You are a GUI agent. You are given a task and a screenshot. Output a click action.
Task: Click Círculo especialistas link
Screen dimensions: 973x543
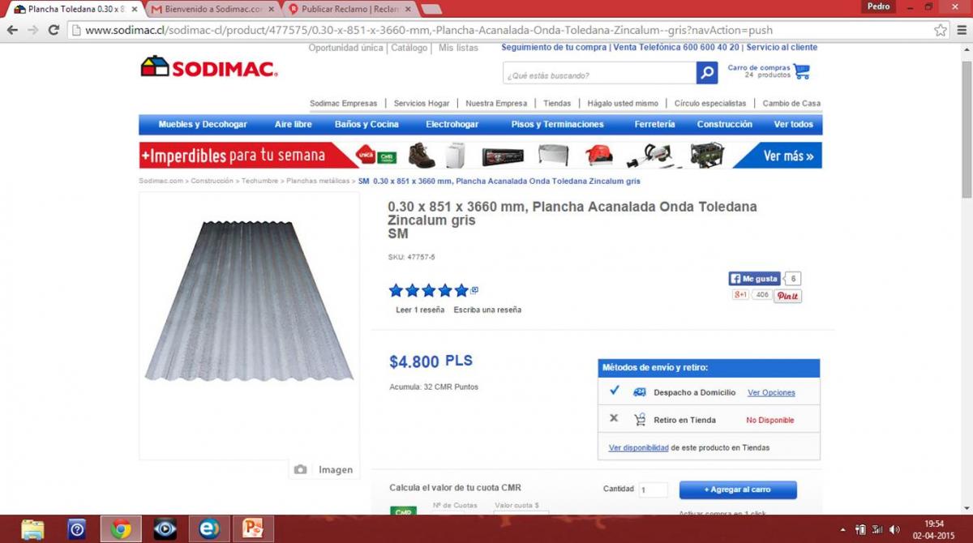(x=710, y=104)
